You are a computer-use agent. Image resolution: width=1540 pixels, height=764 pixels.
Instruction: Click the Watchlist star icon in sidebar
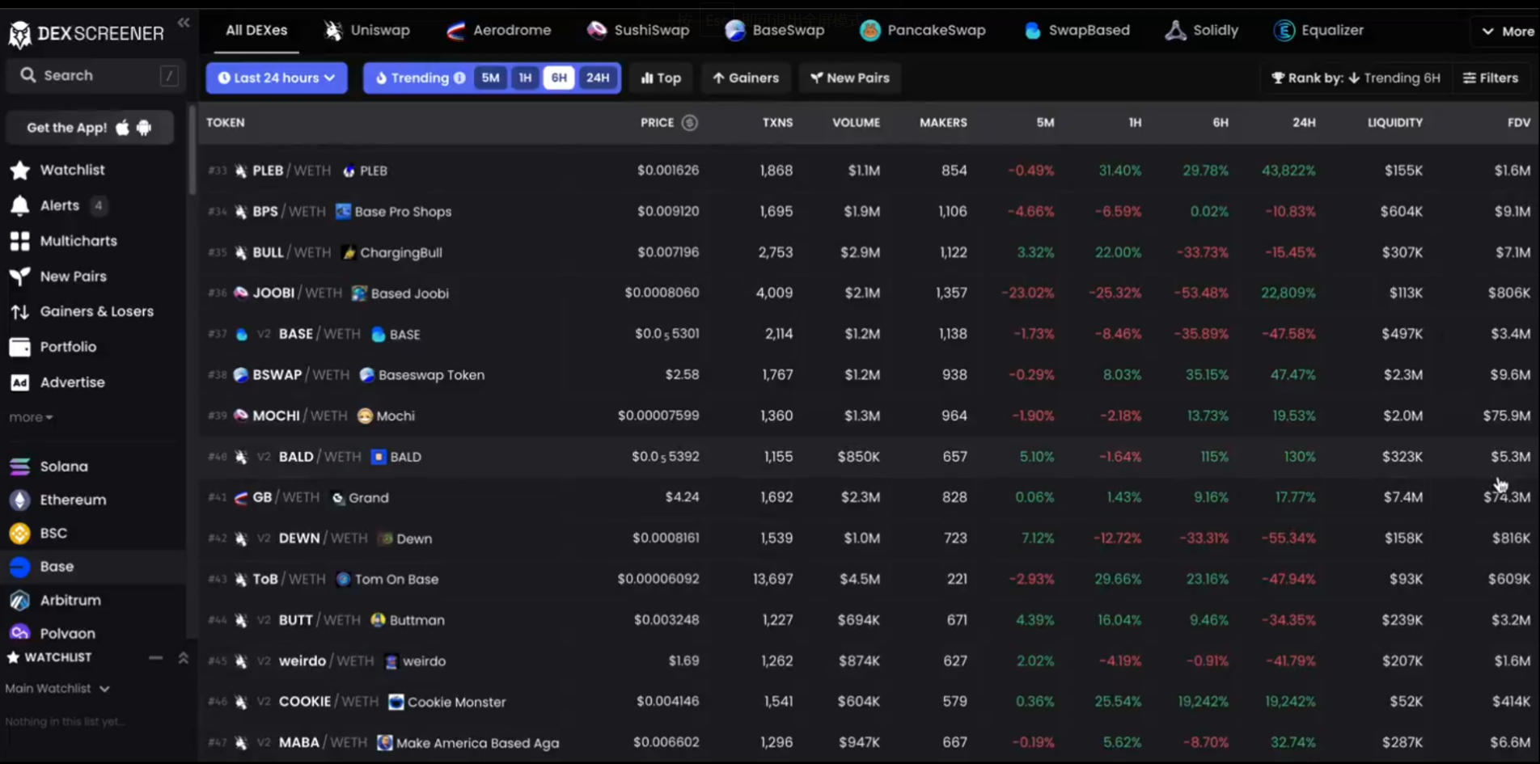20,170
